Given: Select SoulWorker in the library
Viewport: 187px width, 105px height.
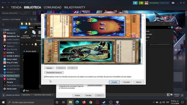Looking at the screenshot, I should [11, 79].
